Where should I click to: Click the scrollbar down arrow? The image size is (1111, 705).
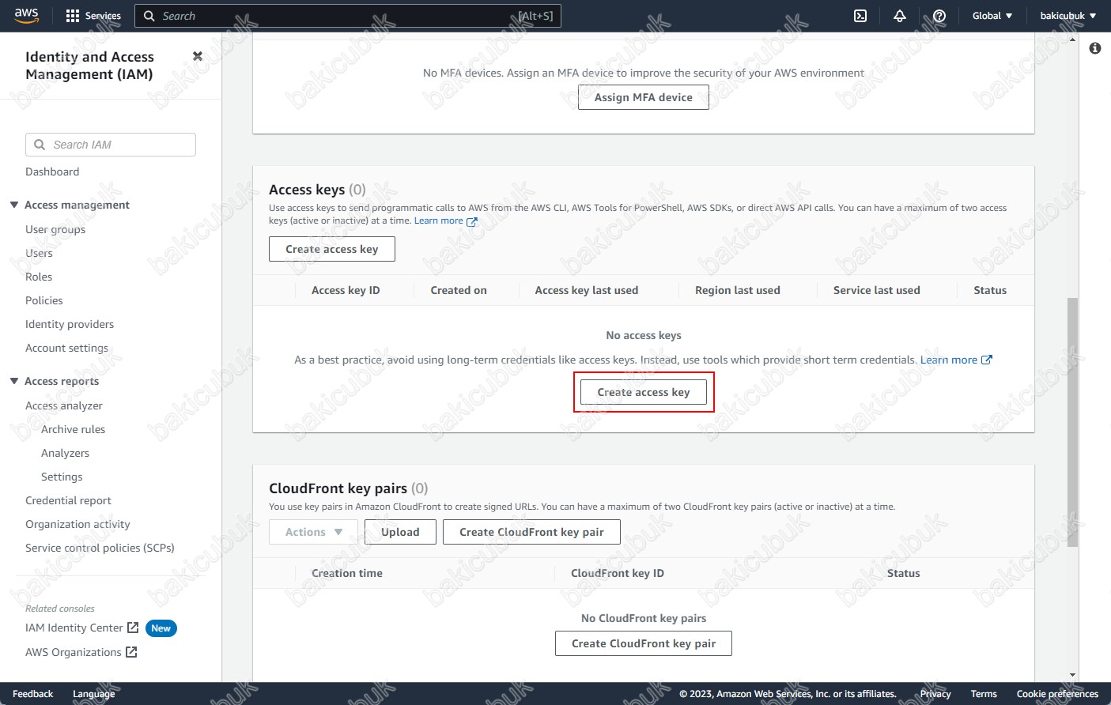point(1072,676)
